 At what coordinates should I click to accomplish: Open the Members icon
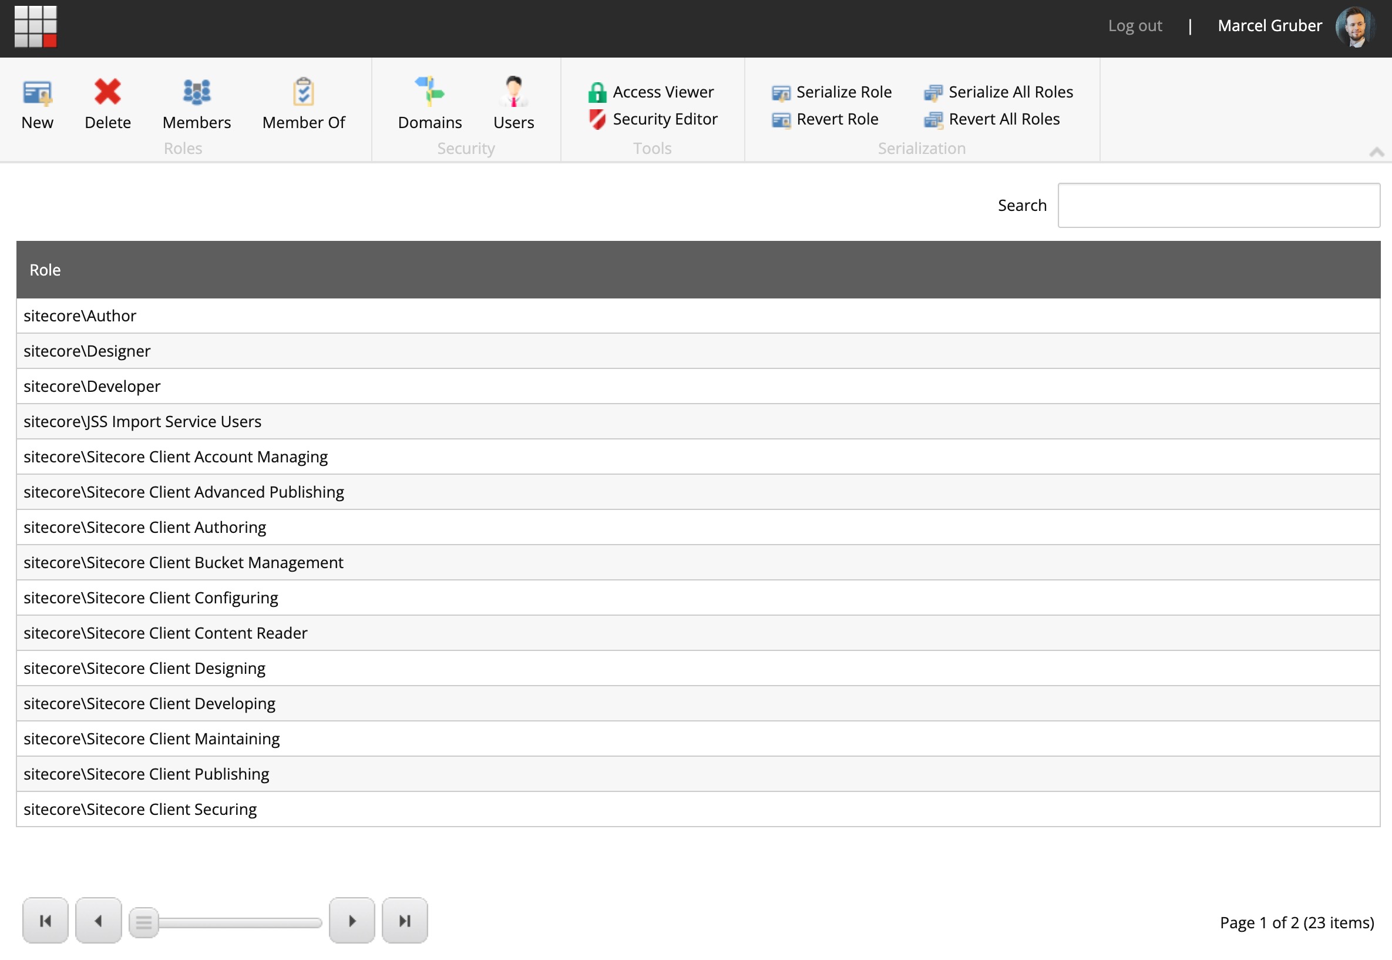[197, 92]
